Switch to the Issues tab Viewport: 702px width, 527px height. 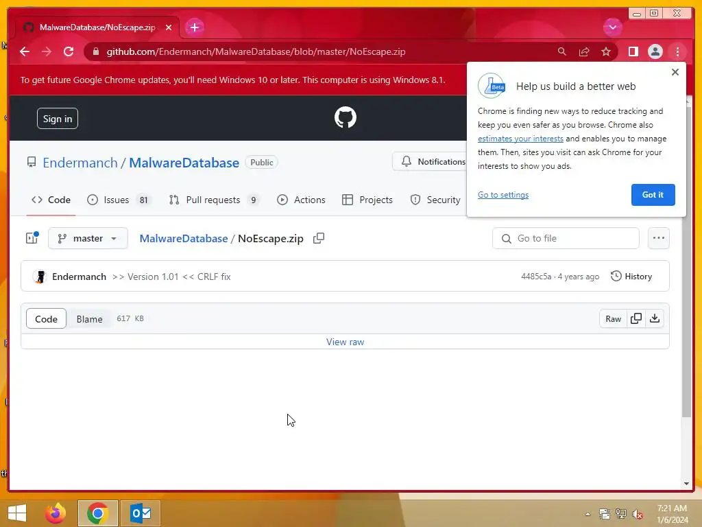[119, 200]
